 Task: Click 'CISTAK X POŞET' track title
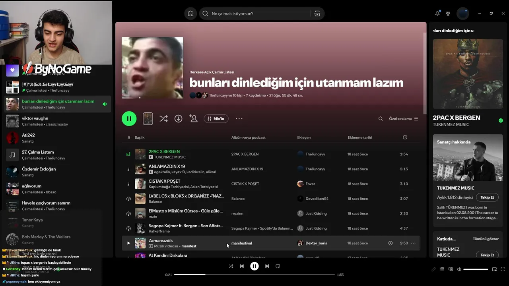tap(164, 181)
